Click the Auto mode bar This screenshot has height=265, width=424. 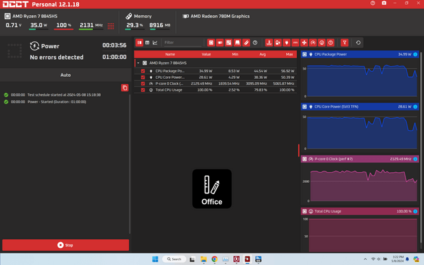tap(66, 75)
